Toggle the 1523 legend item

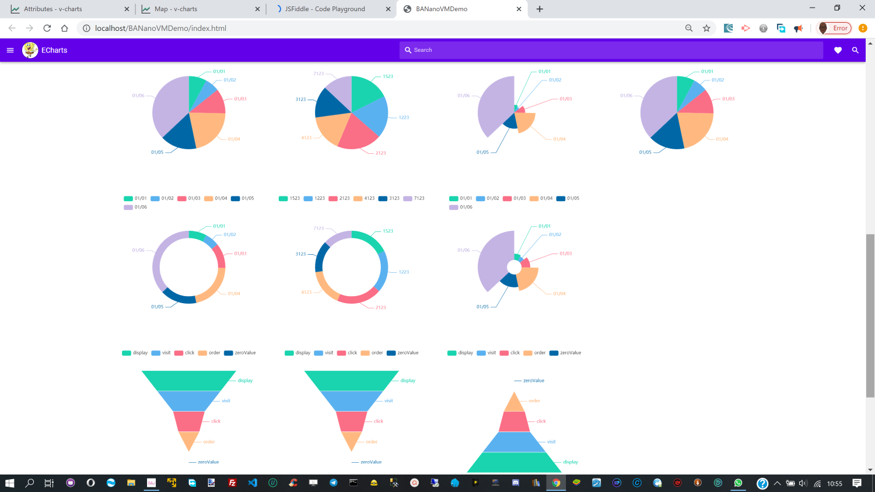[x=289, y=199]
